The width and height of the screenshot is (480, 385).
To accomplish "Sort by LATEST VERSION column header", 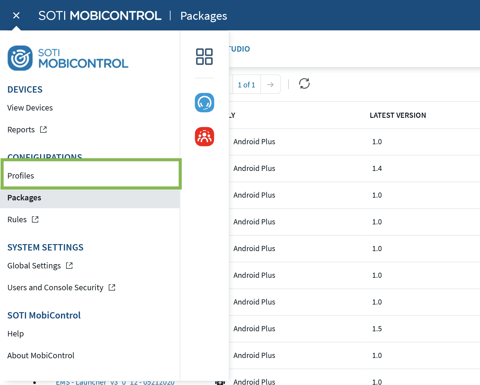I will click(398, 115).
